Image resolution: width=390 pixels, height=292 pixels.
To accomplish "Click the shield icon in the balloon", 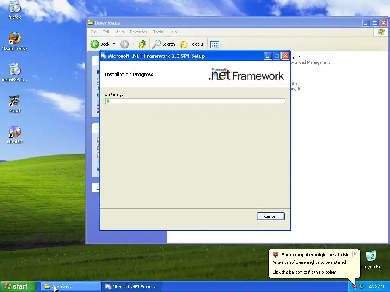I will click(275, 254).
